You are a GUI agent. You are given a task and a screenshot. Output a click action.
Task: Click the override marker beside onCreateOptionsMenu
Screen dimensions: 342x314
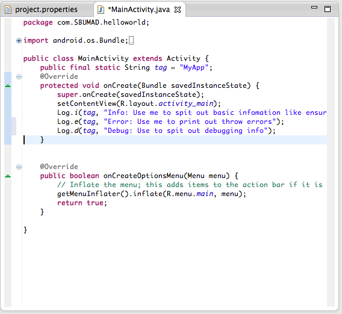pyautogui.click(x=8, y=176)
